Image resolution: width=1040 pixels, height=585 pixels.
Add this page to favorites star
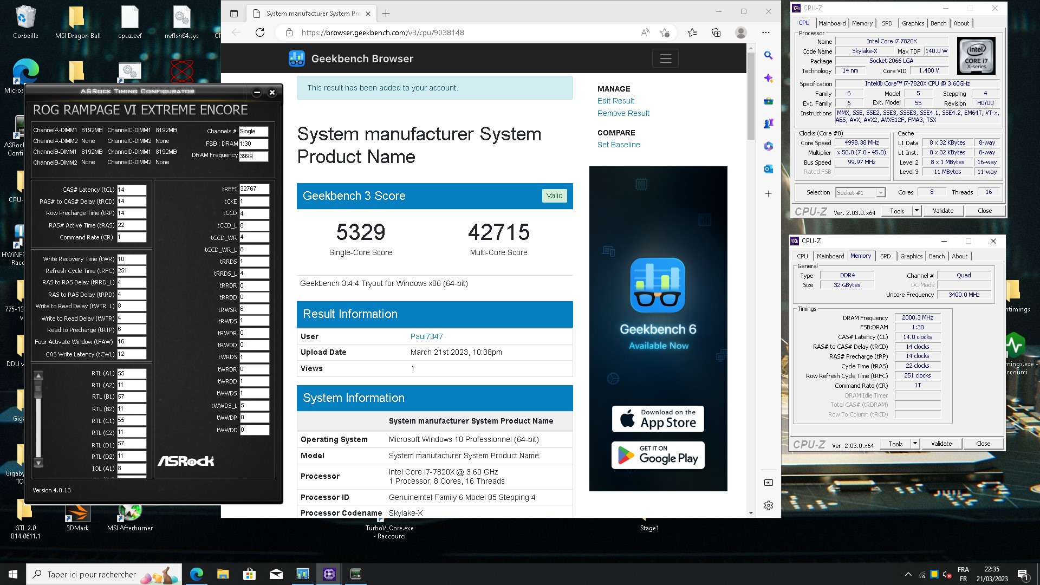665,32
